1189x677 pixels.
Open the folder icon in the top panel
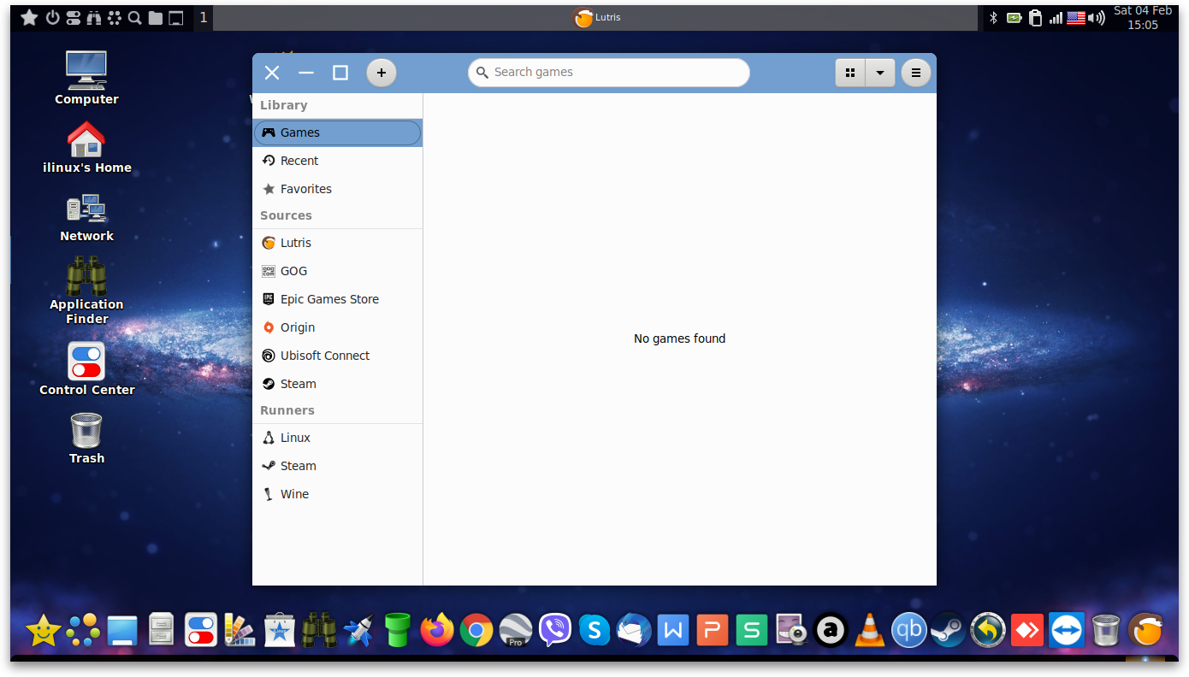click(x=156, y=17)
